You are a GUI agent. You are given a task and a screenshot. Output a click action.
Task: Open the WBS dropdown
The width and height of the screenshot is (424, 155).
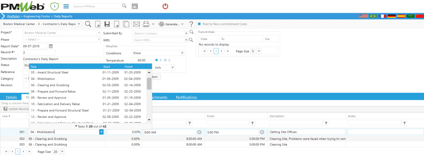click(x=186, y=40)
